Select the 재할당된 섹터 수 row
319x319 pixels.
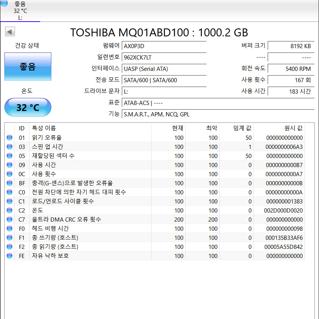pyautogui.click(x=155, y=156)
